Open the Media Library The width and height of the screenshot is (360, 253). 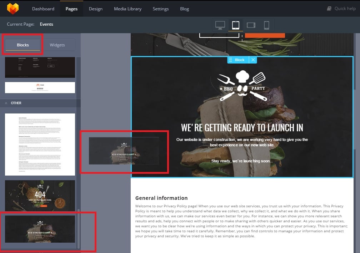point(127,9)
